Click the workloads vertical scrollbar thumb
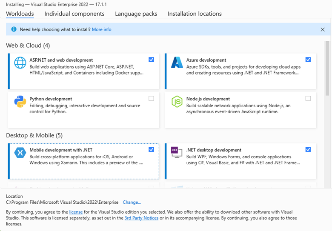Viewport: 332px width, 231px height. 327,68
